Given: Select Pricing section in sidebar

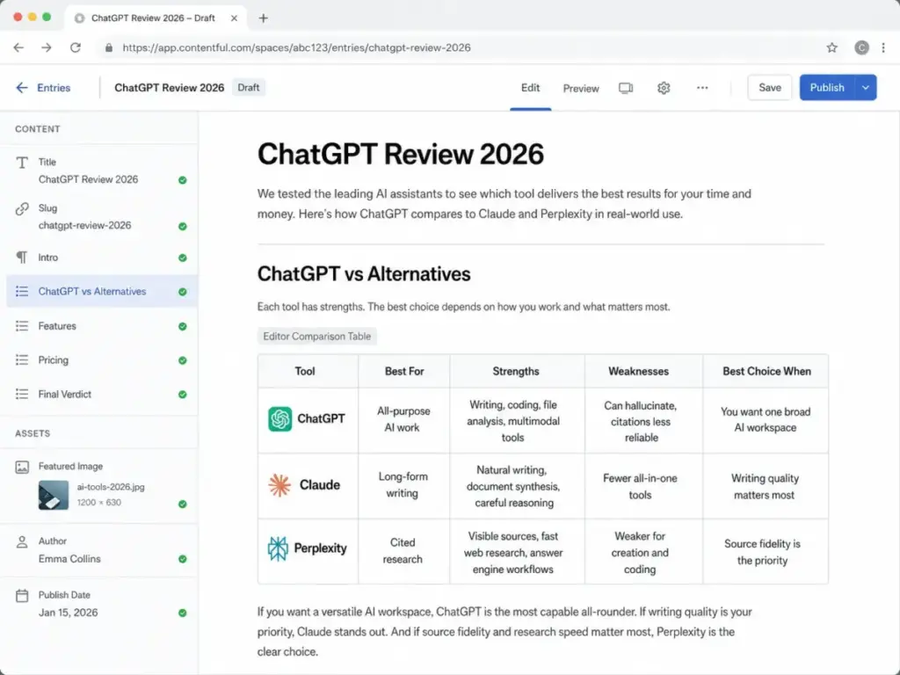Looking at the screenshot, I should [x=102, y=359].
